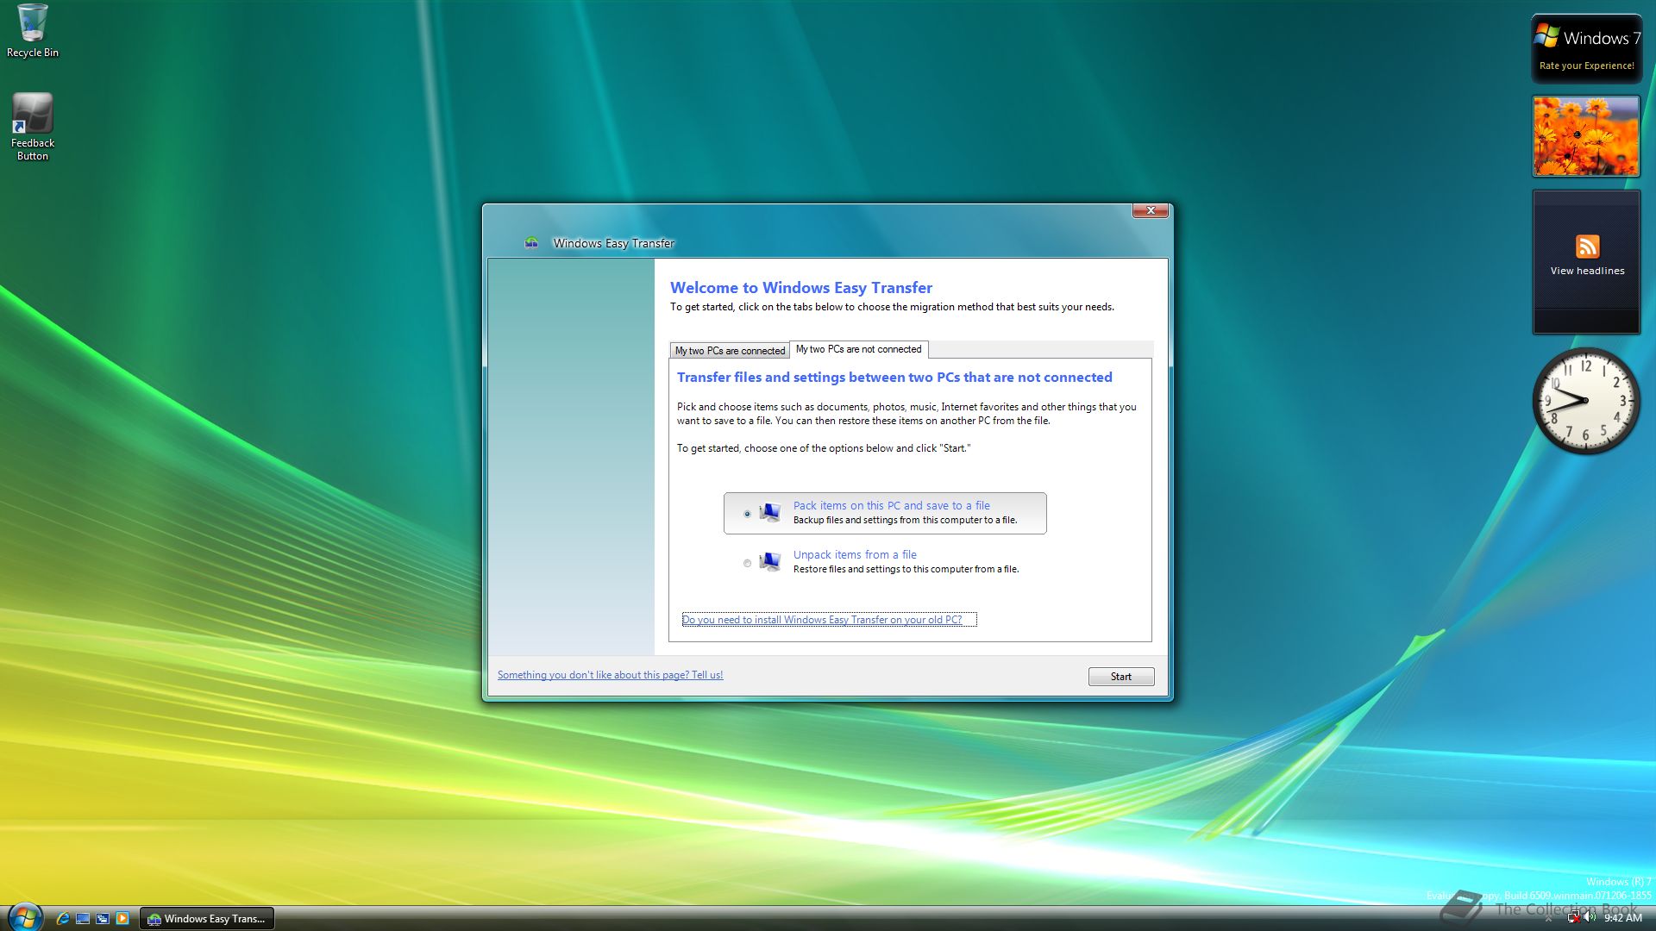Select the Pack items on this PC radio button
Screen dimensions: 1656x931
point(747,514)
